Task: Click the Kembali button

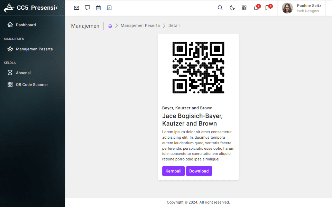Action: 173,171
